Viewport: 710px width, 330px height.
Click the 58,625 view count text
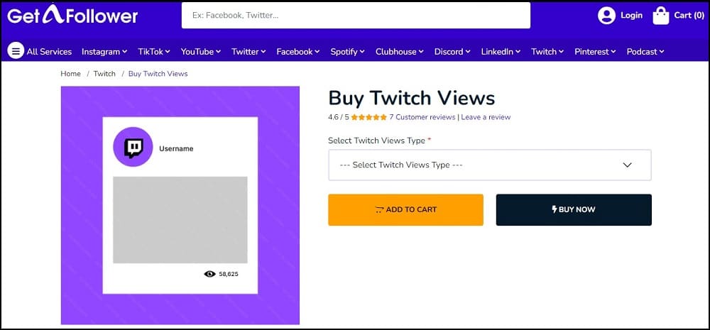point(228,274)
